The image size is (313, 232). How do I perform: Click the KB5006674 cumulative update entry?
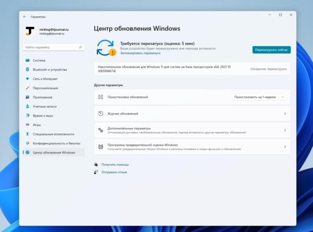(x=192, y=69)
